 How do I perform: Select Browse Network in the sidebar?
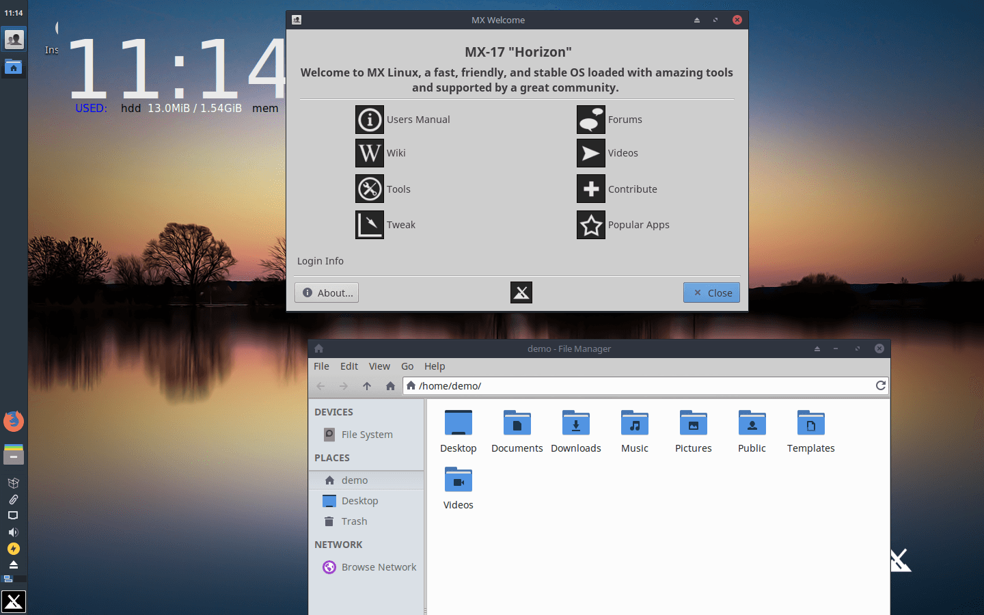tap(379, 567)
